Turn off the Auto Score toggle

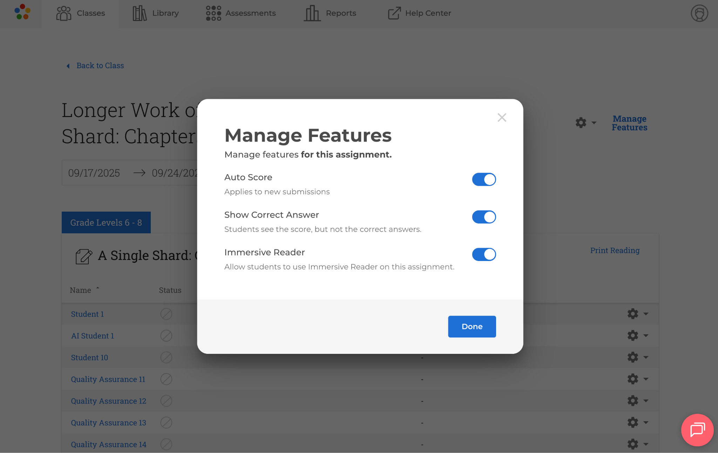484,179
